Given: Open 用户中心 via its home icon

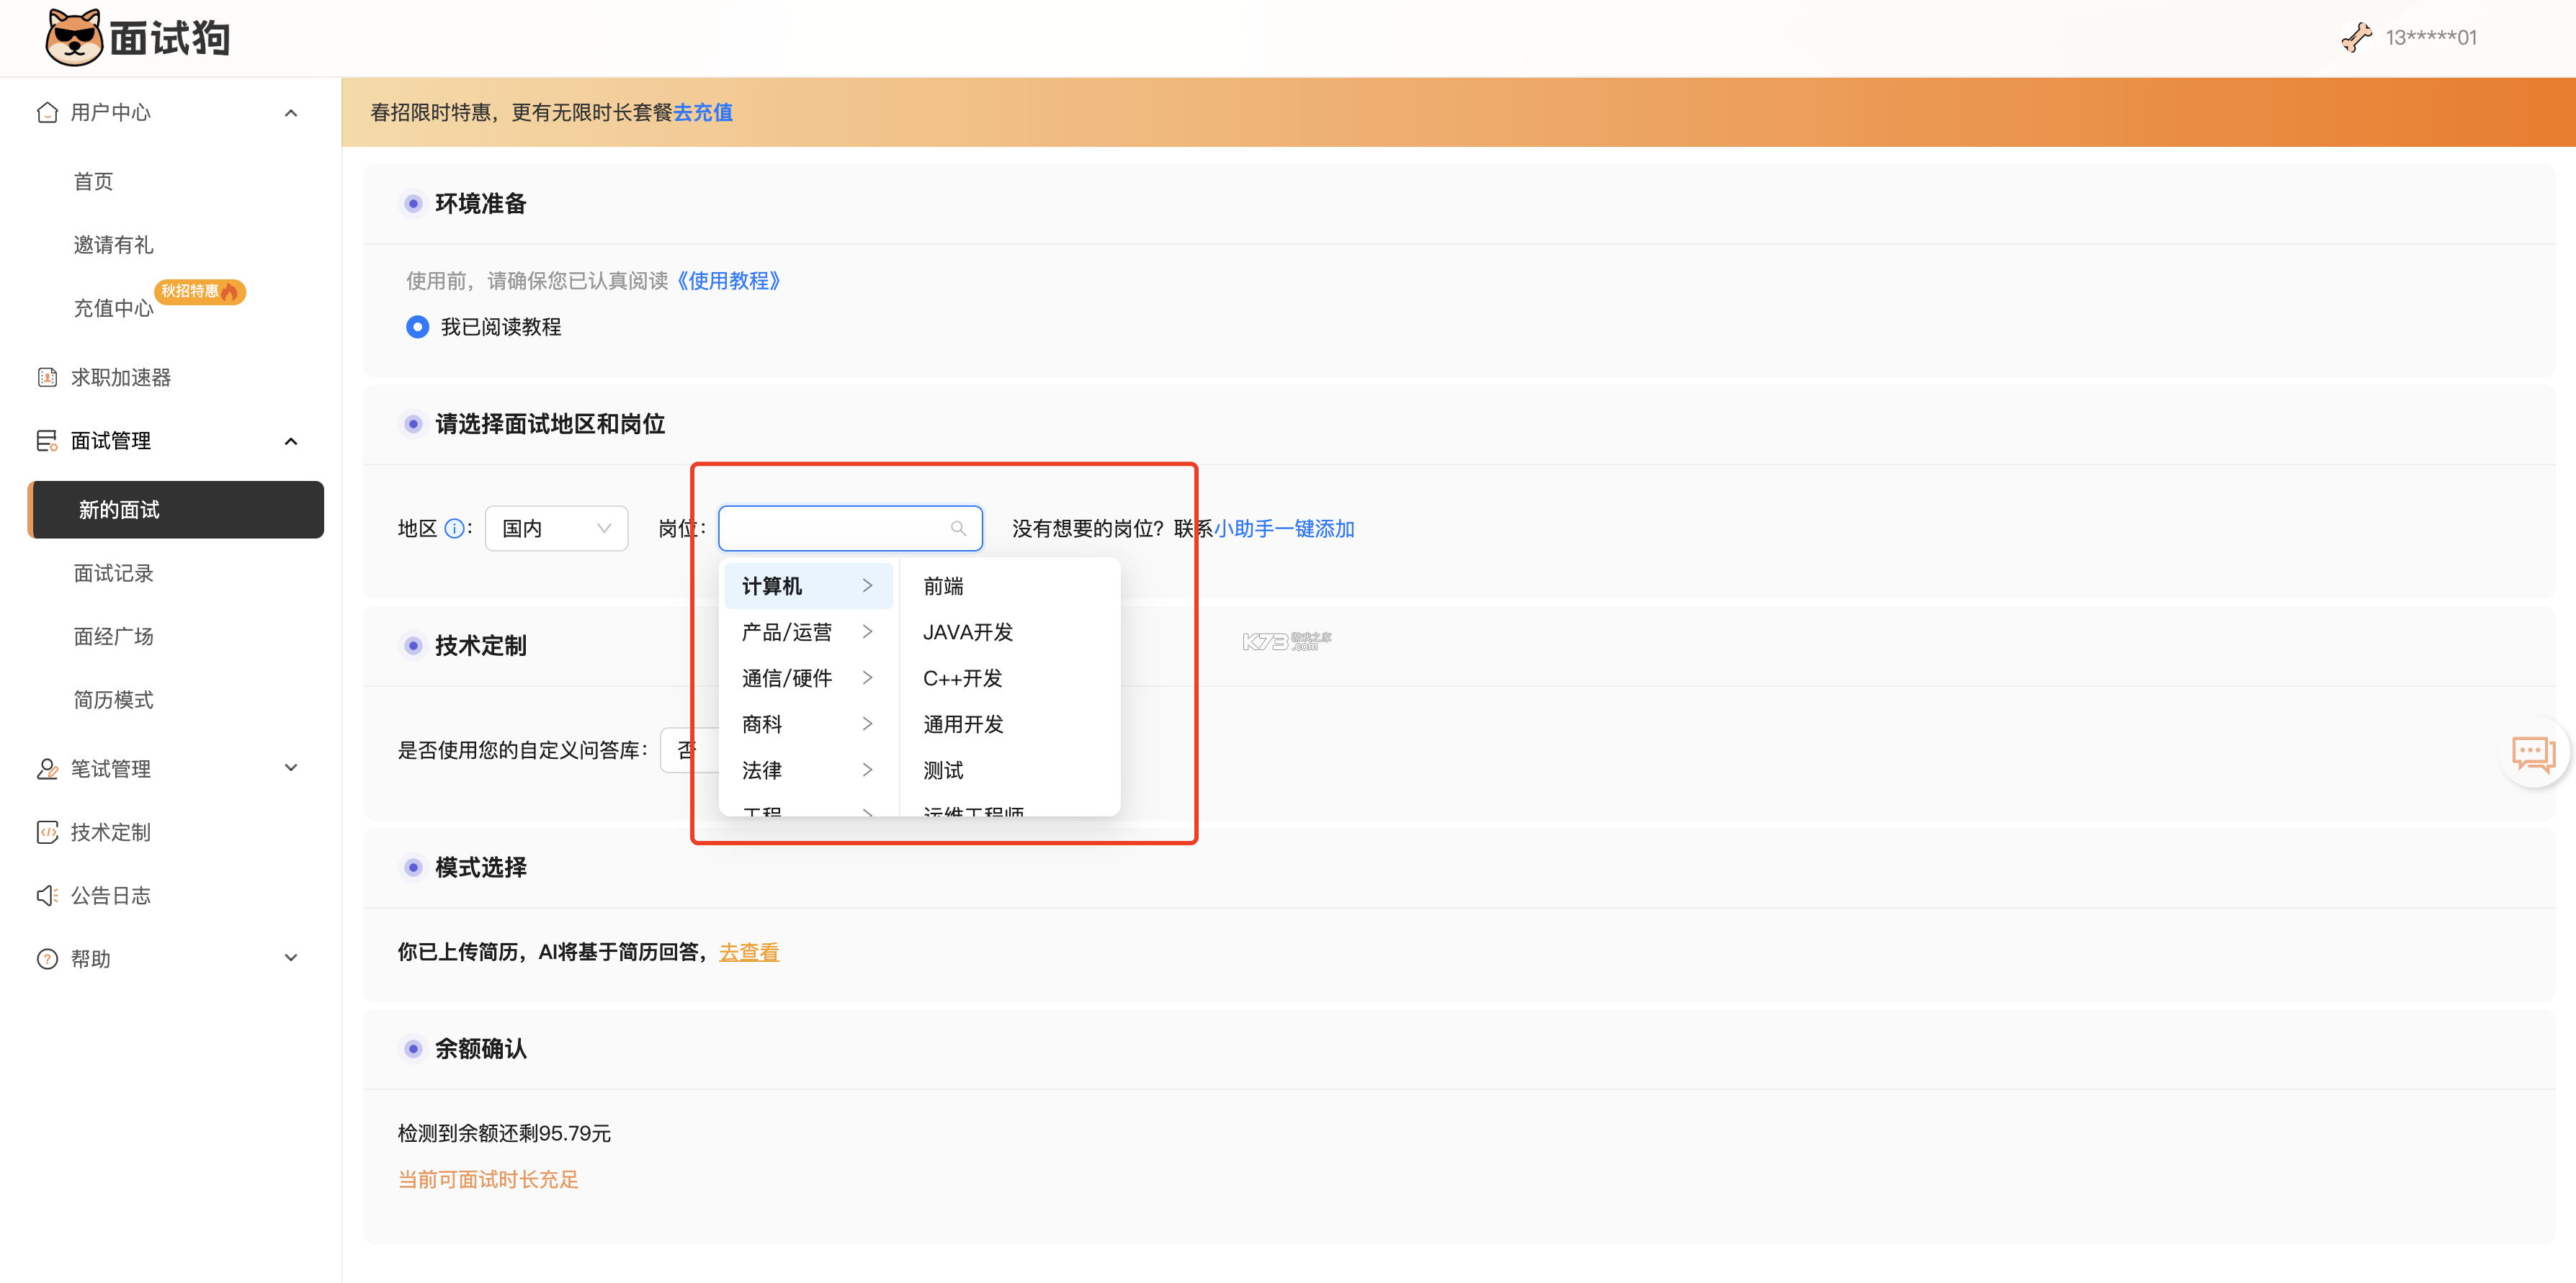Looking at the screenshot, I should (x=47, y=112).
